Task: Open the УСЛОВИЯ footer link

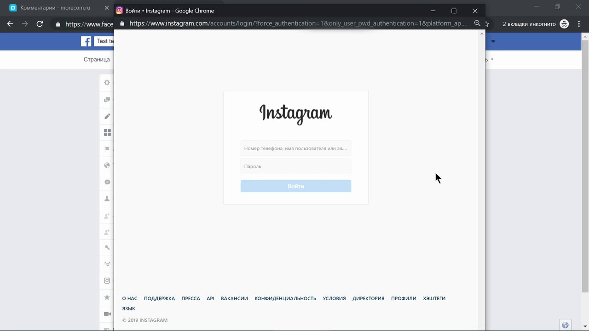Action: pyautogui.click(x=334, y=298)
